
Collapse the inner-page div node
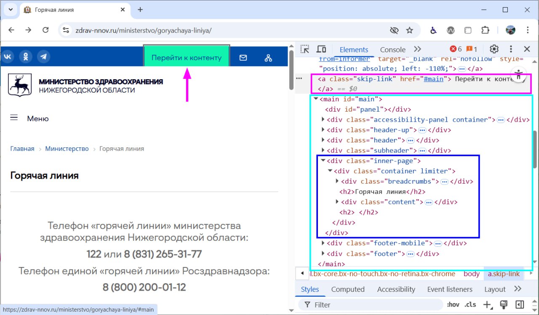click(x=323, y=161)
